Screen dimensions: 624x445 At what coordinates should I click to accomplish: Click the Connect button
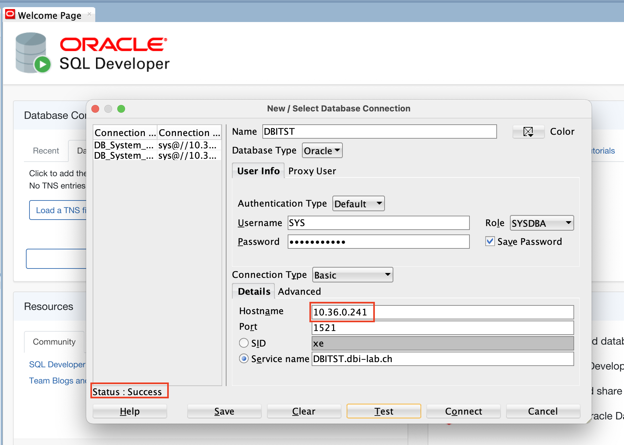[463, 411]
